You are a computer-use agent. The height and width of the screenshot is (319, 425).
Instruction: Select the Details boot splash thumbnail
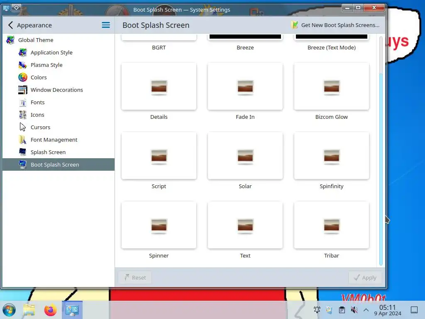coord(159,86)
